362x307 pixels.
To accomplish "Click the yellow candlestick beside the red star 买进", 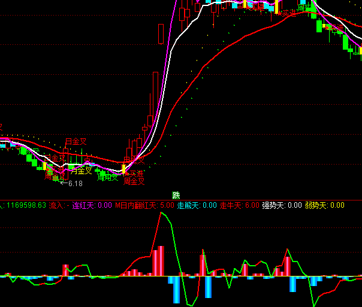I will [124, 169].
